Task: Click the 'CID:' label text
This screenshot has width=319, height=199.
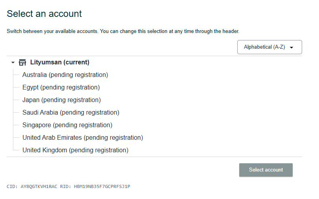Action: [x=12, y=186]
